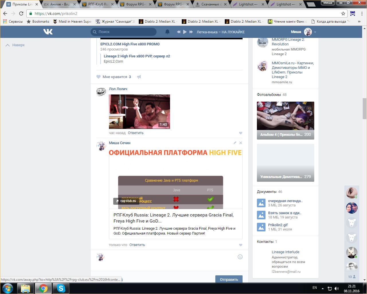The width and height of the screenshot is (367, 294).
Task: Open the MMORPG Lineage 2: Revolution group
Action: click(x=288, y=42)
